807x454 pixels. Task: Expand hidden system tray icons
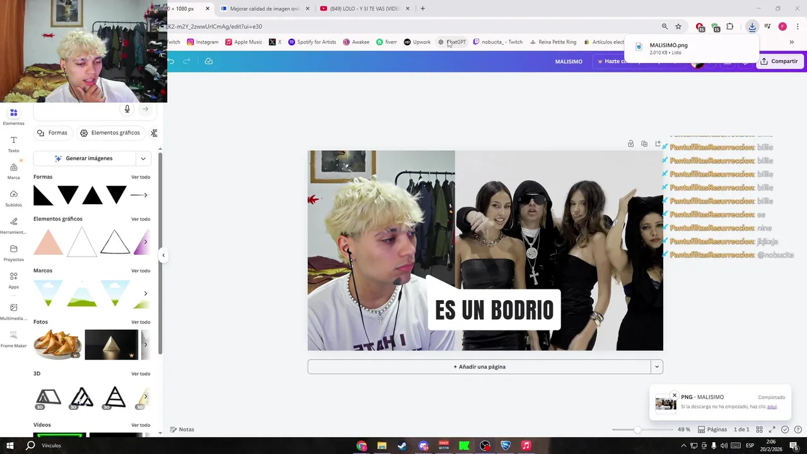point(683,446)
